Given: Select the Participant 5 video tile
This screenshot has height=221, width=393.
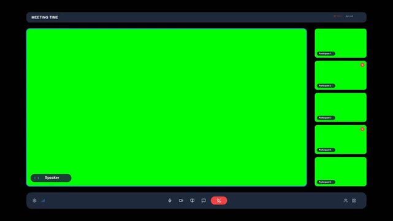Looking at the screenshot, I should (341, 172).
